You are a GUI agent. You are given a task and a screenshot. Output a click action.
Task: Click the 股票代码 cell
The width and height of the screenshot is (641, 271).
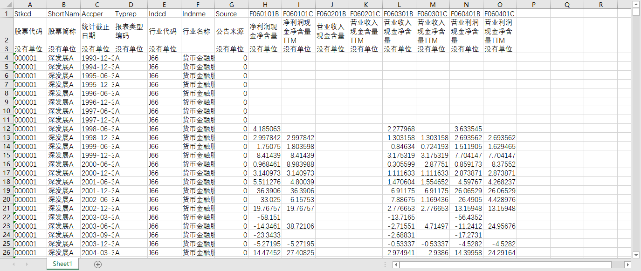point(30,31)
